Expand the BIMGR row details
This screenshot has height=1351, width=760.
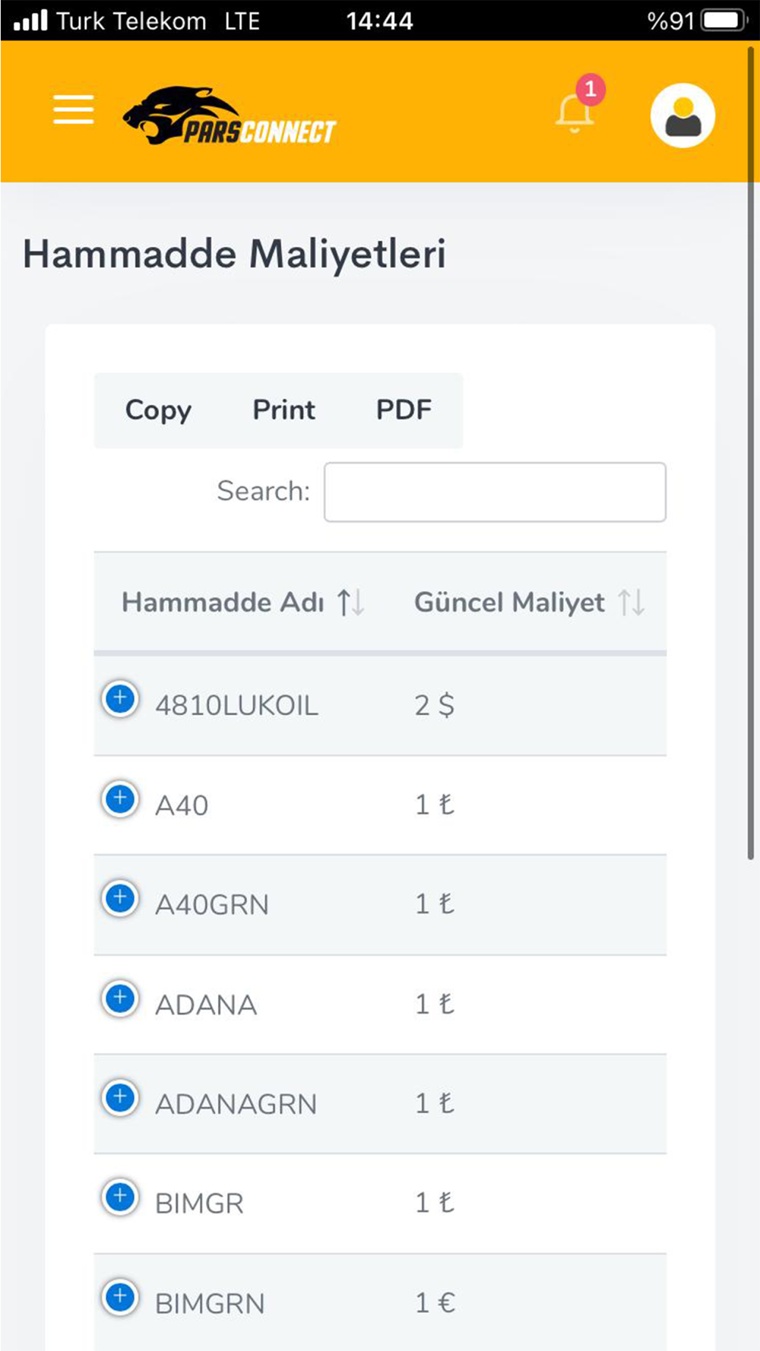120,1197
